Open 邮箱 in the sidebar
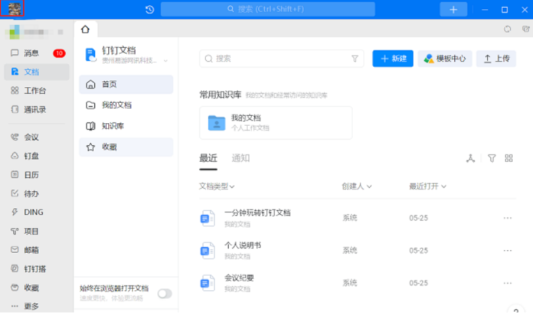 click(x=37, y=250)
